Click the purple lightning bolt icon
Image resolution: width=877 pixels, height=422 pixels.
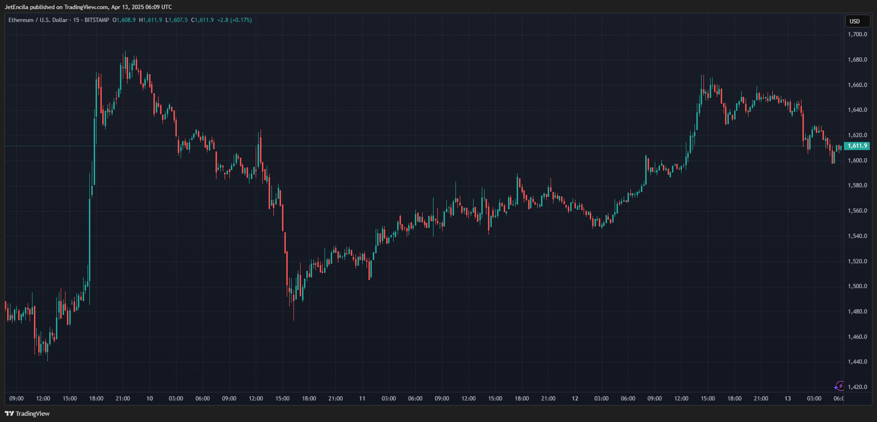839,386
